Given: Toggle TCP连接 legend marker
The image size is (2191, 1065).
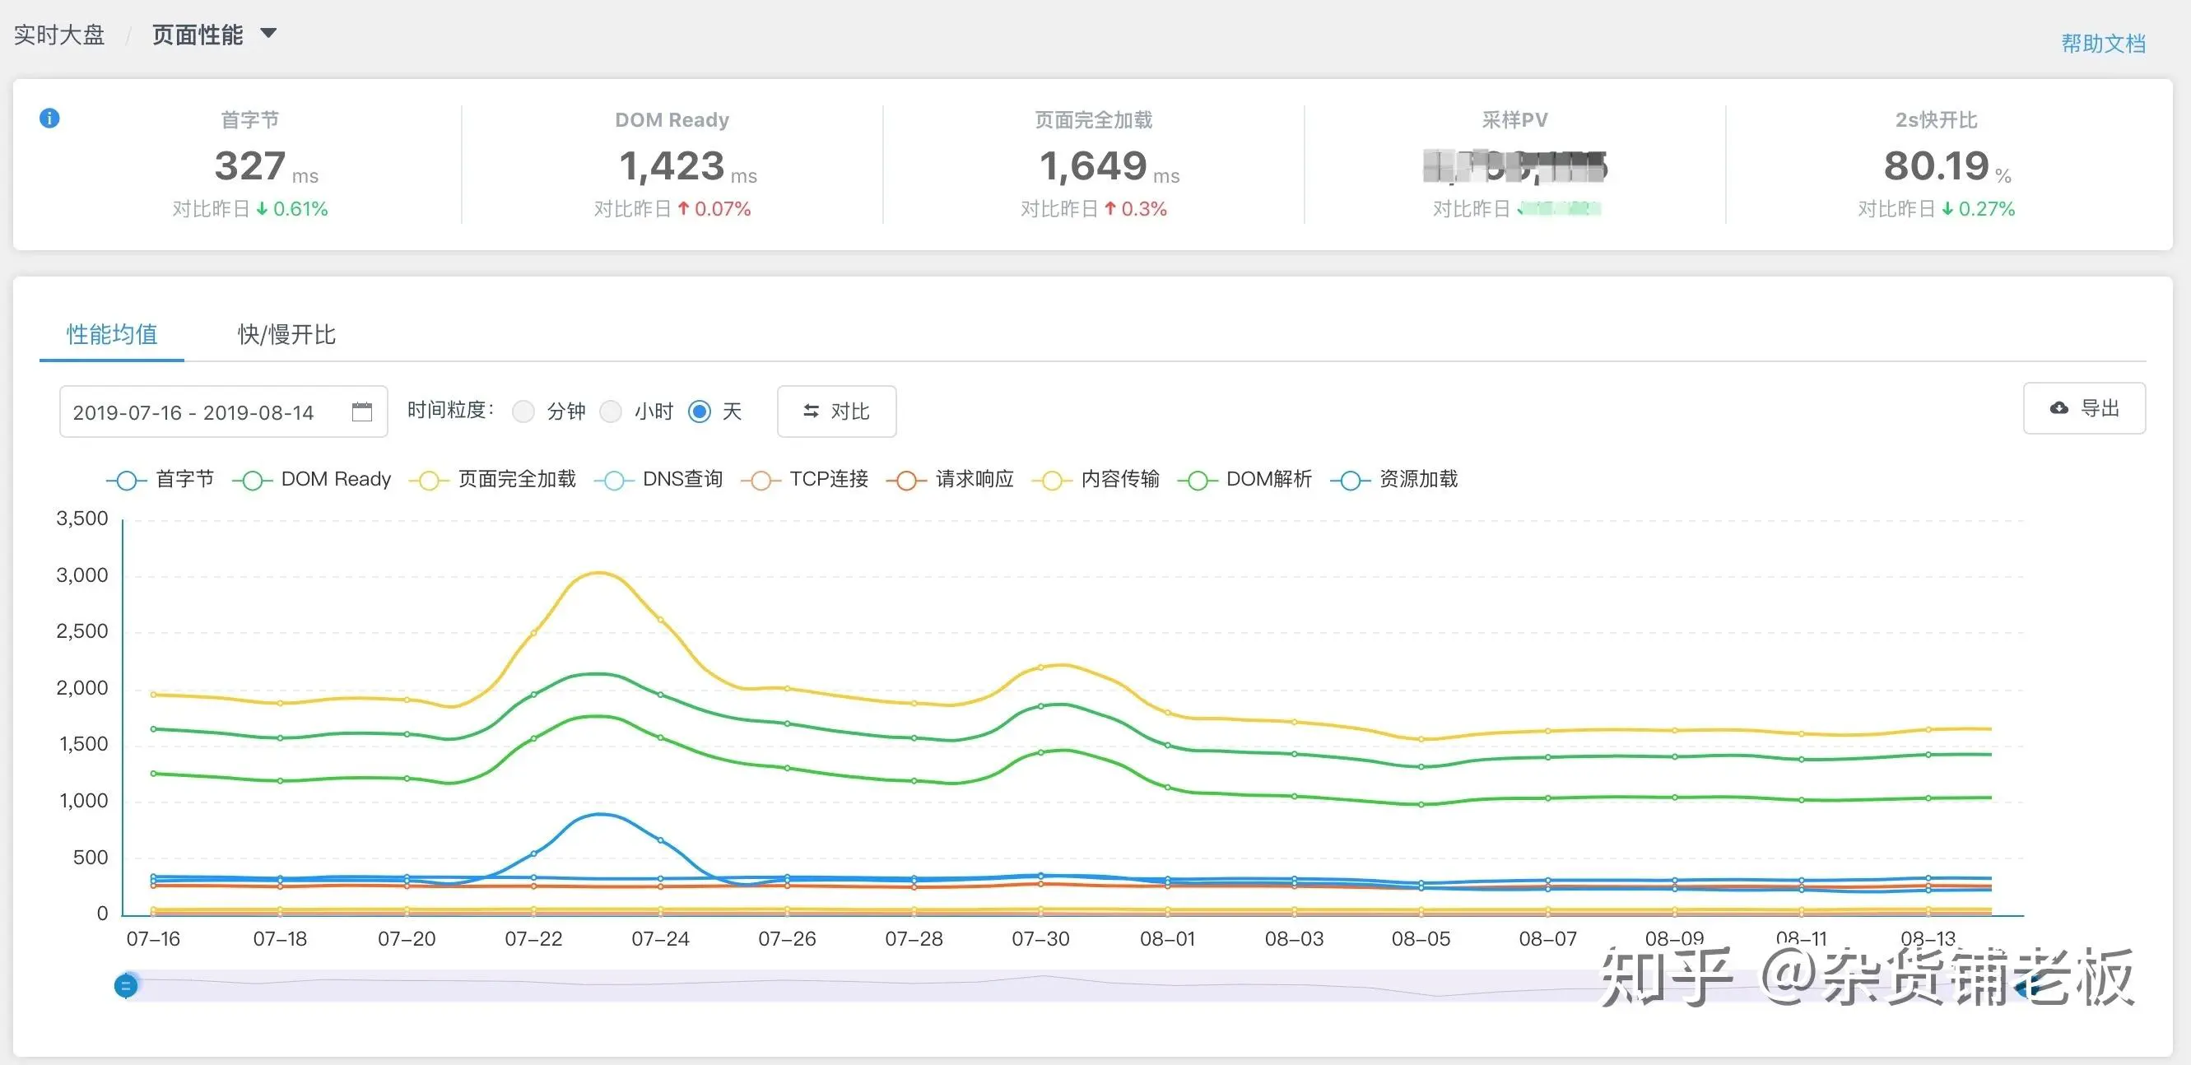Looking at the screenshot, I should tap(761, 481).
